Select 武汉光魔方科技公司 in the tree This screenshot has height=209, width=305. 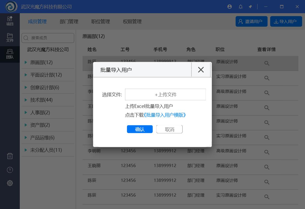tap(48, 50)
